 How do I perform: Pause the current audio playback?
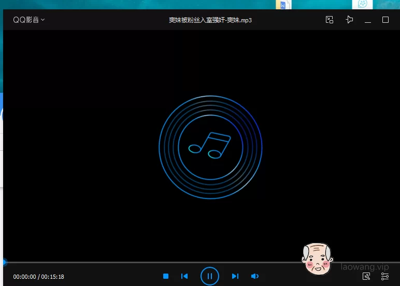click(210, 276)
